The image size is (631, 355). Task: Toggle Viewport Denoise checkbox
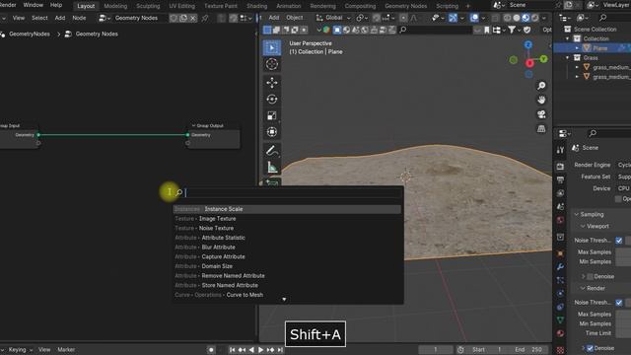tap(590, 276)
